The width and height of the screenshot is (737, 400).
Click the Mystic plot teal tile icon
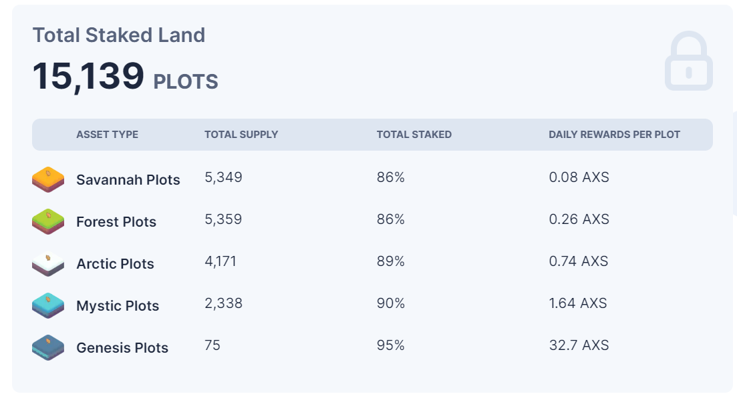point(48,306)
